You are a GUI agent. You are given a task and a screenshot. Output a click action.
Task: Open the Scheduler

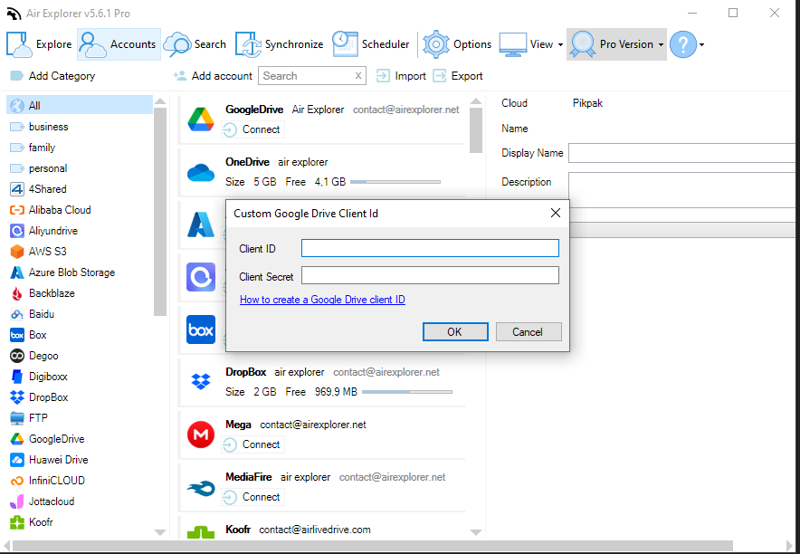(371, 44)
